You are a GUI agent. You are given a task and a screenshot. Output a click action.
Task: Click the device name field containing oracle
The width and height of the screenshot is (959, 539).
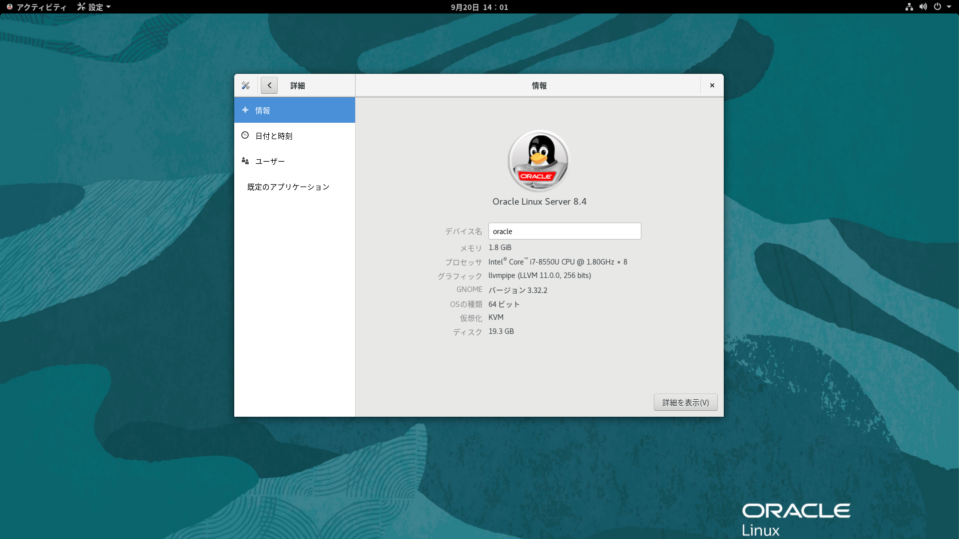point(564,231)
